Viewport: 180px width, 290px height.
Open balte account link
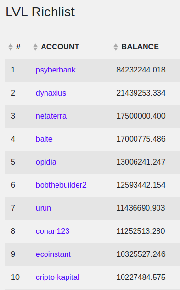(44, 139)
